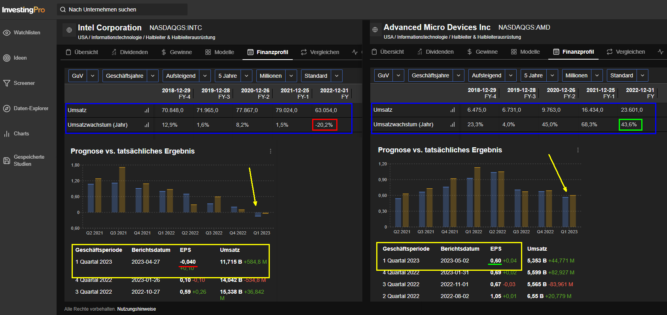Open Nutzungshinweise link in footer

pos(136,309)
